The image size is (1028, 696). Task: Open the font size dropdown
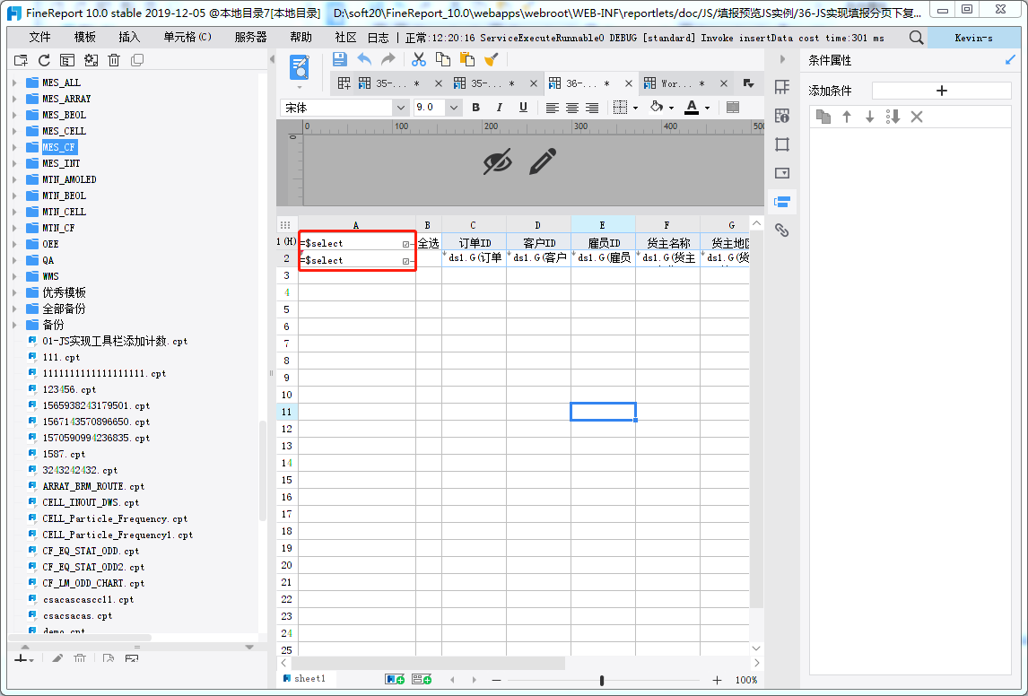[x=453, y=108]
